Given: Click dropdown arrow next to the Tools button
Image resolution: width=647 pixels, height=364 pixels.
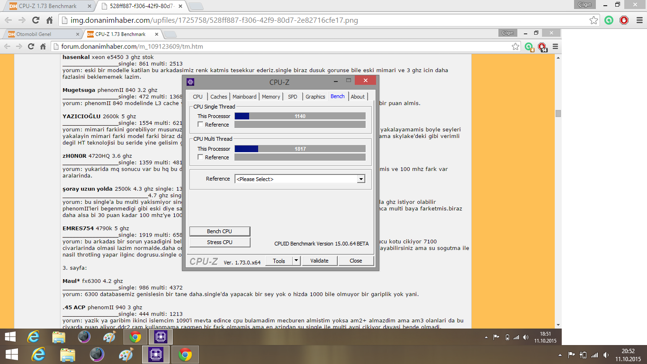Looking at the screenshot, I should [x=297, y=261].
